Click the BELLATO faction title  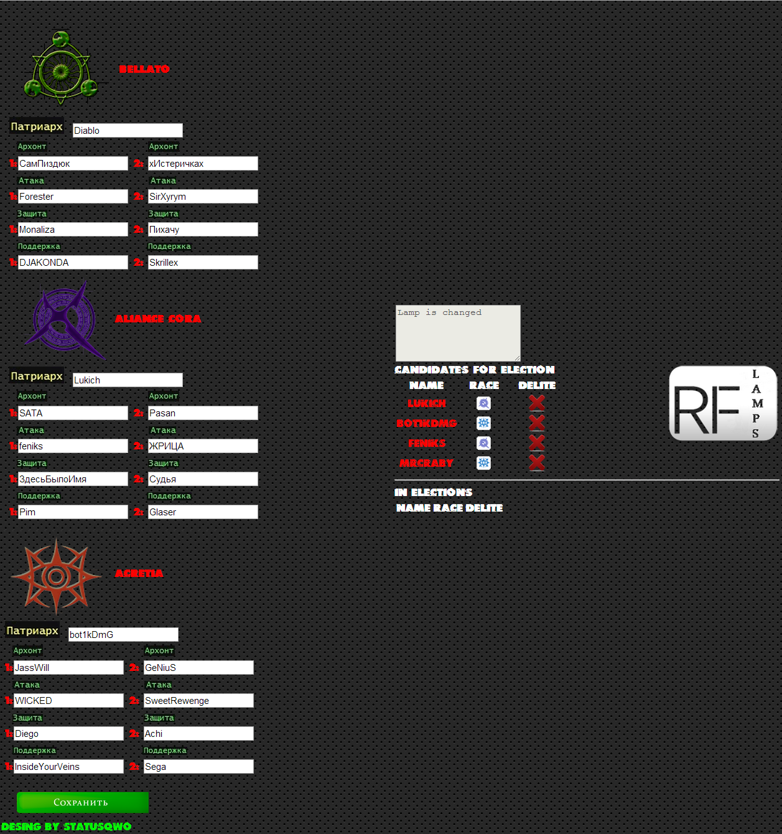coord(144,69)
